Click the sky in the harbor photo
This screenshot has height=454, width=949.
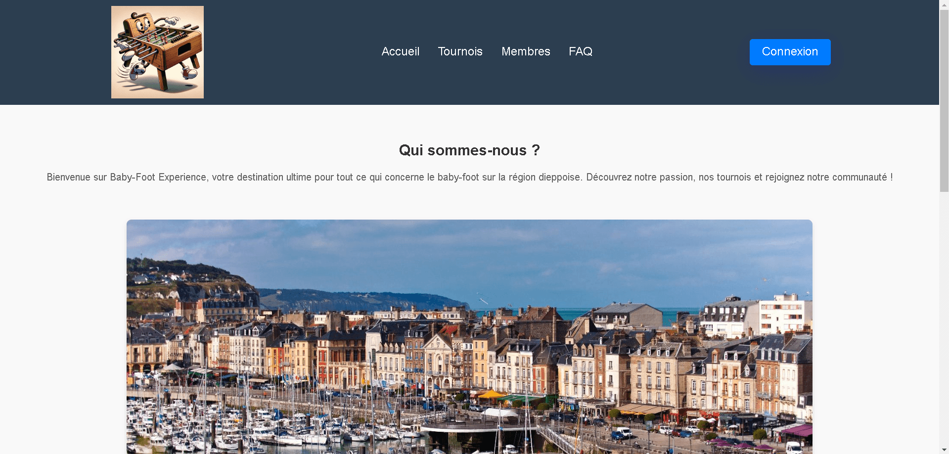point(470,252)
